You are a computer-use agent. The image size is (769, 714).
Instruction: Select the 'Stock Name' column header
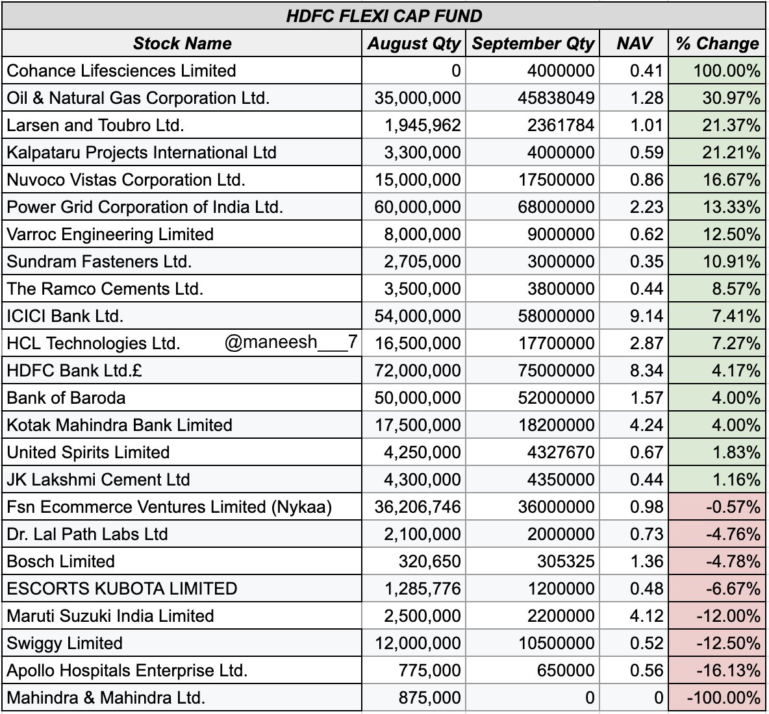pyautogui.click(x=182, y=43)
